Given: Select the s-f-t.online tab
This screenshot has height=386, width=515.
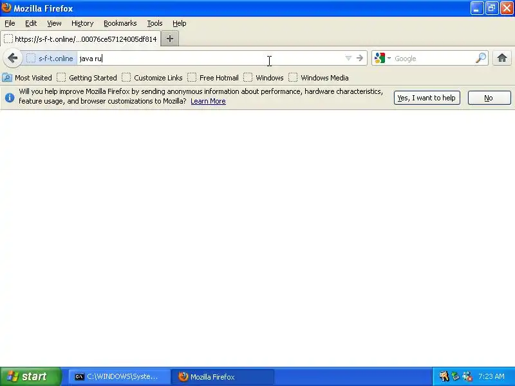Looking at the screenshot, I should pos(80,39).
